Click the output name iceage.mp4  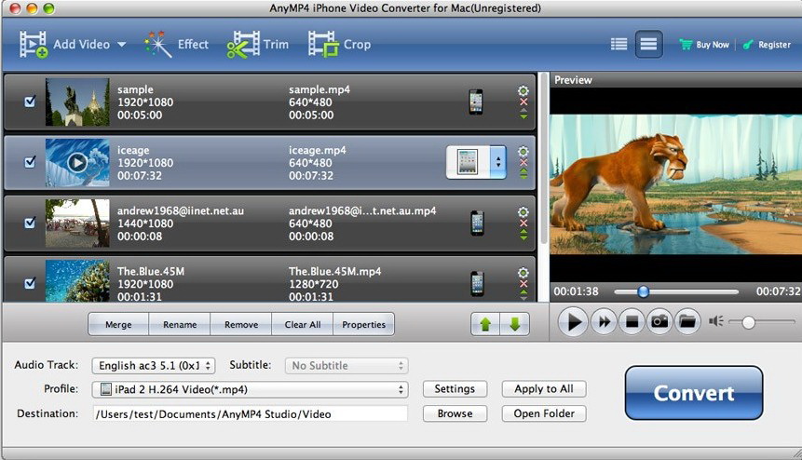317,150
